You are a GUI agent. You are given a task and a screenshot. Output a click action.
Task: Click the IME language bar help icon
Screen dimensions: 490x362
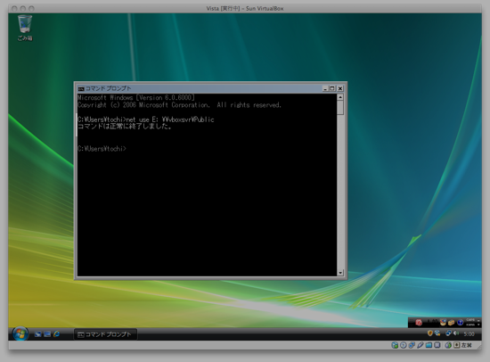click(x=460, y=322)
